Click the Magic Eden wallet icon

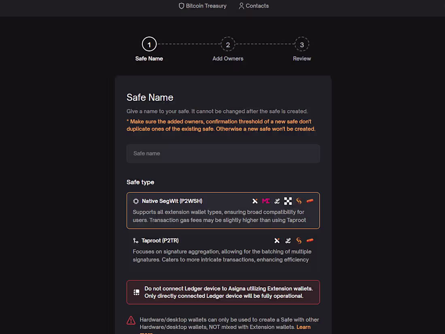(266, 201)
